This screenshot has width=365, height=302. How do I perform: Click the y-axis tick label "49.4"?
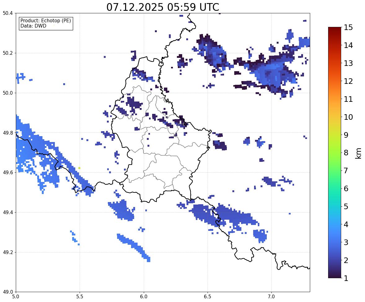tap(8, 213)
